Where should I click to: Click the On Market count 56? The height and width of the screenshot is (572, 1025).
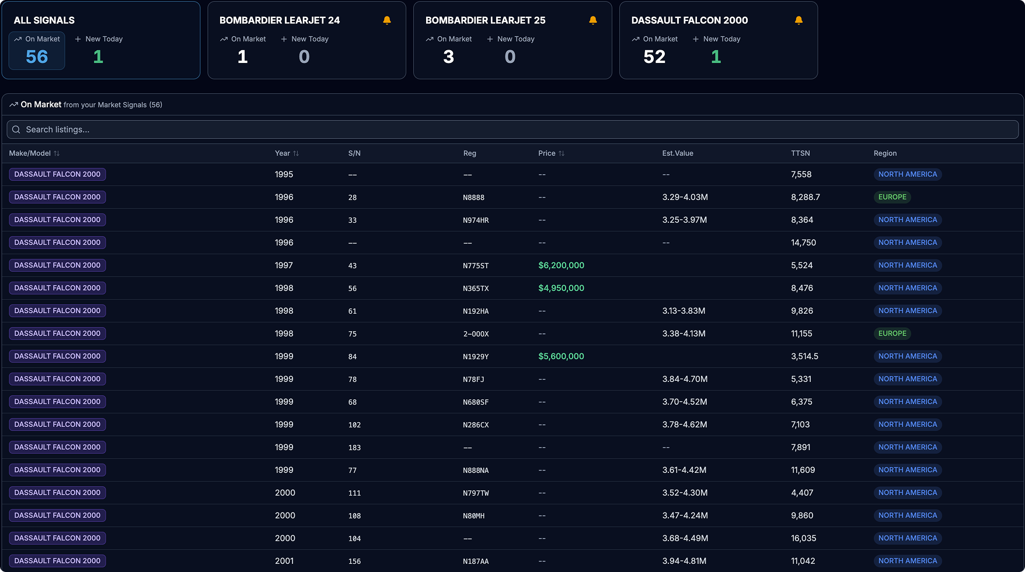pyautogui.click(x=37, y=57)
